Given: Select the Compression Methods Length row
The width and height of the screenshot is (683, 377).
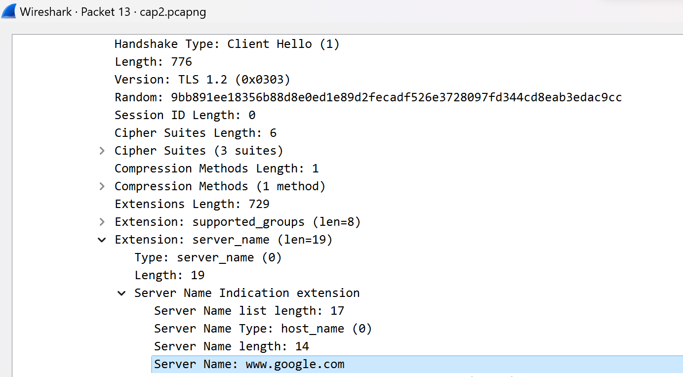Looking at the screenshot, I should click(x=216, y=168).
